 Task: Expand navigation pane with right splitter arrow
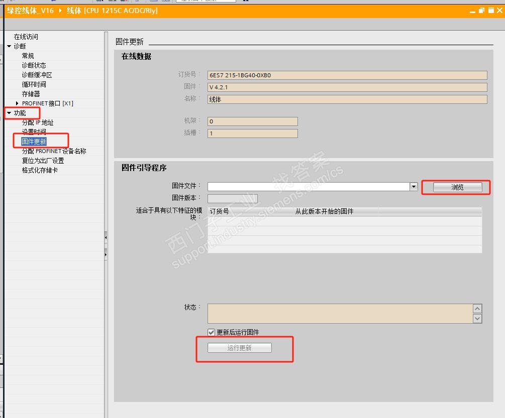(x=106, y=254)
